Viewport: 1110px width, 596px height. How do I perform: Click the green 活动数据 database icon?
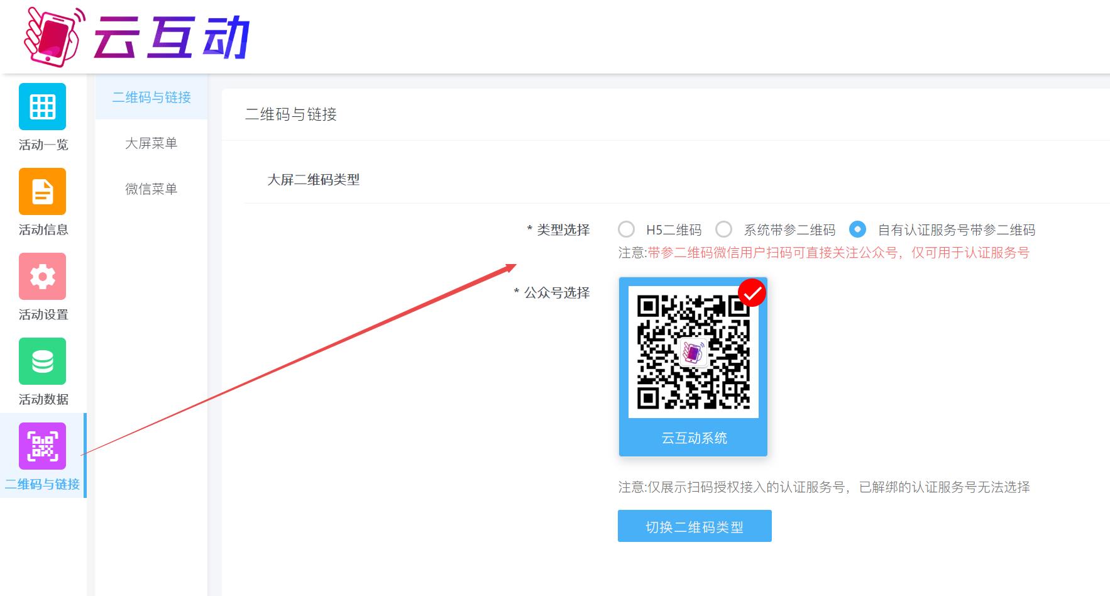coord(42,361)
